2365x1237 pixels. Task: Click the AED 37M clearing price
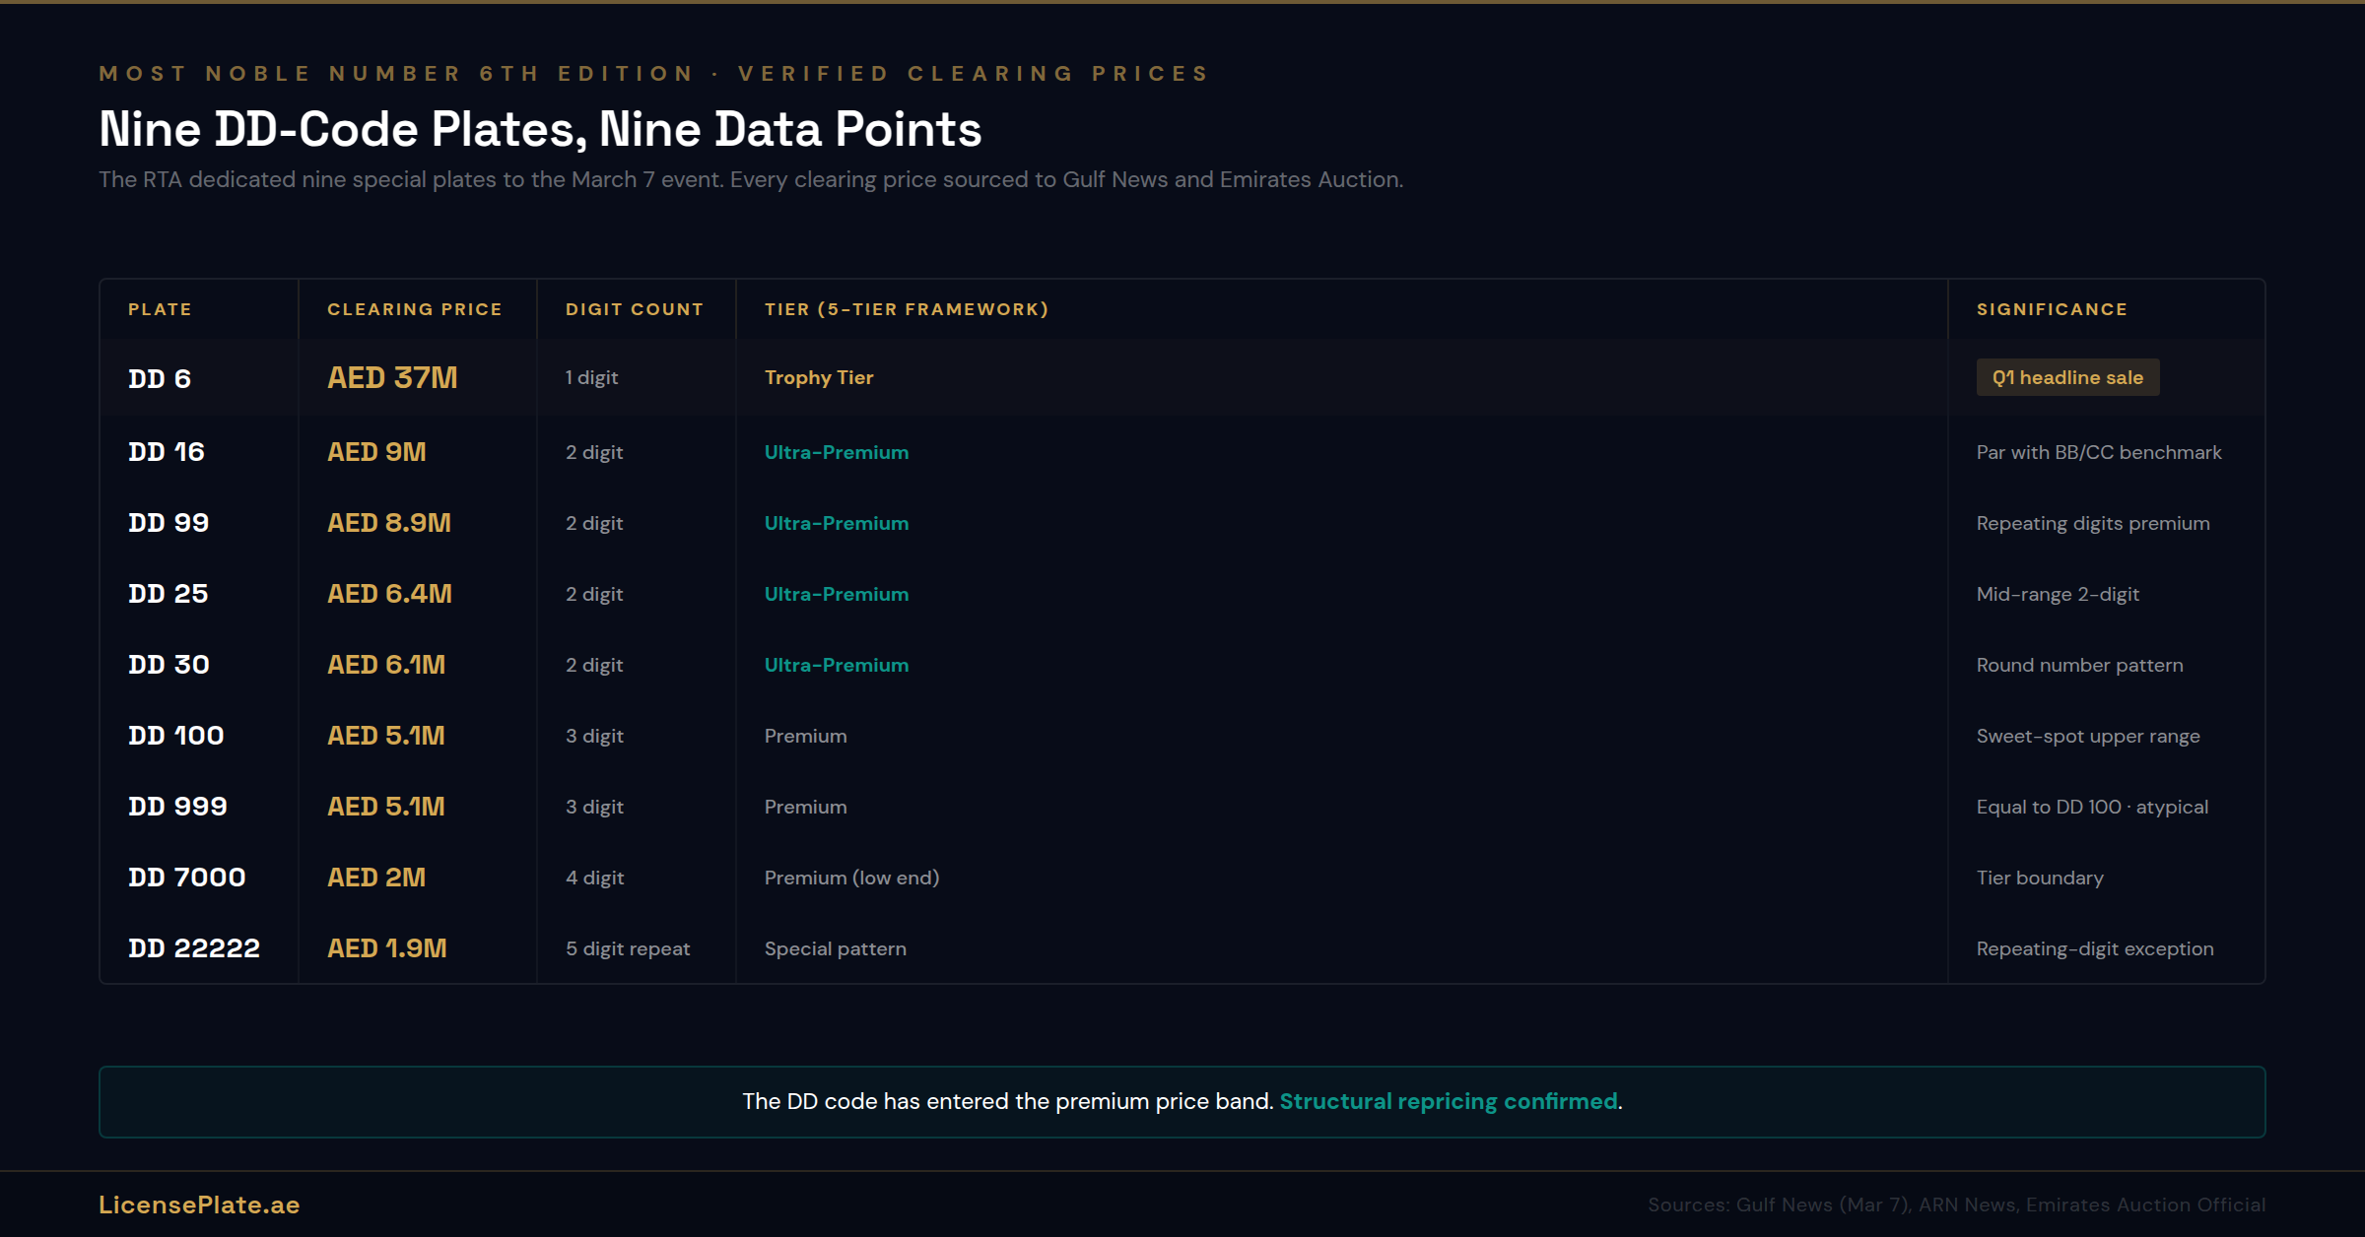[392, 378]
